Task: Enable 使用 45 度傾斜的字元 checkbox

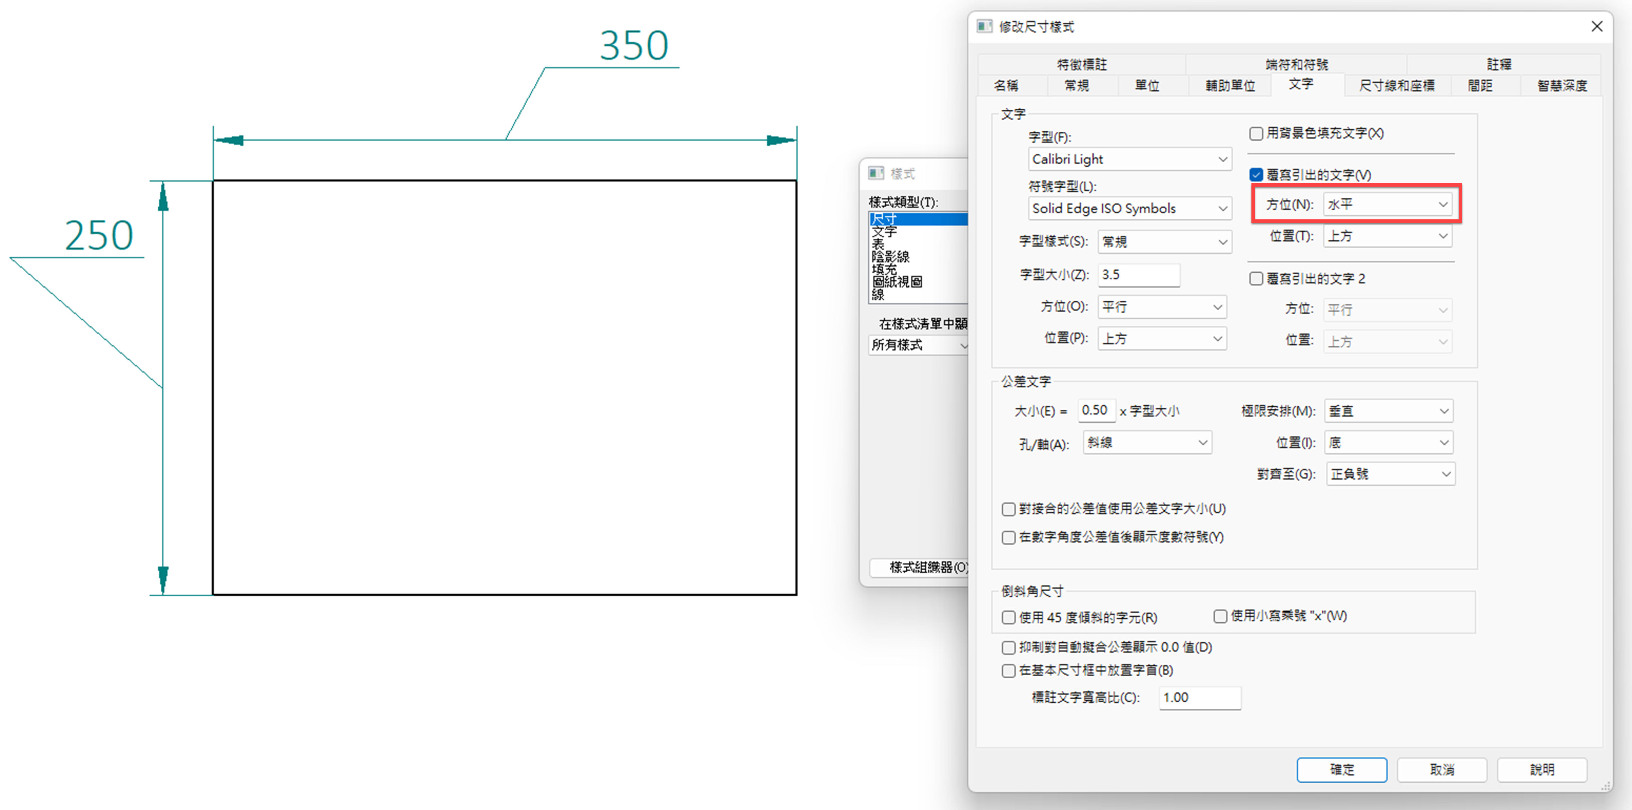Action: (1009, 618)
